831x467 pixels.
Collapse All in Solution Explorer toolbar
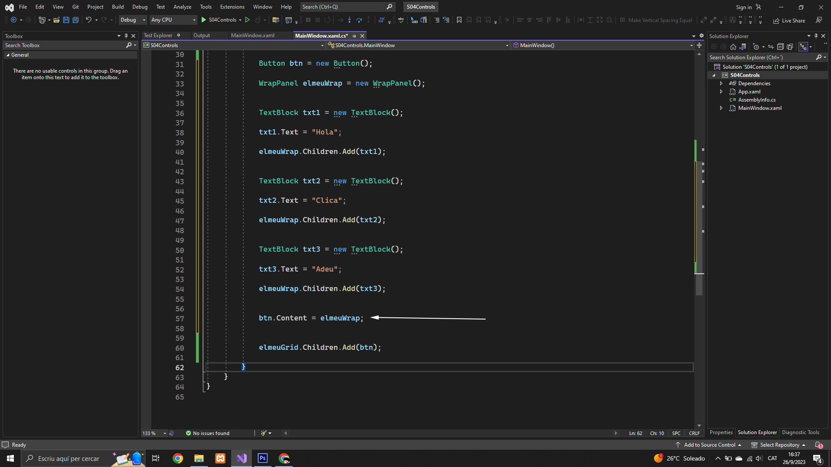(780, 47)
